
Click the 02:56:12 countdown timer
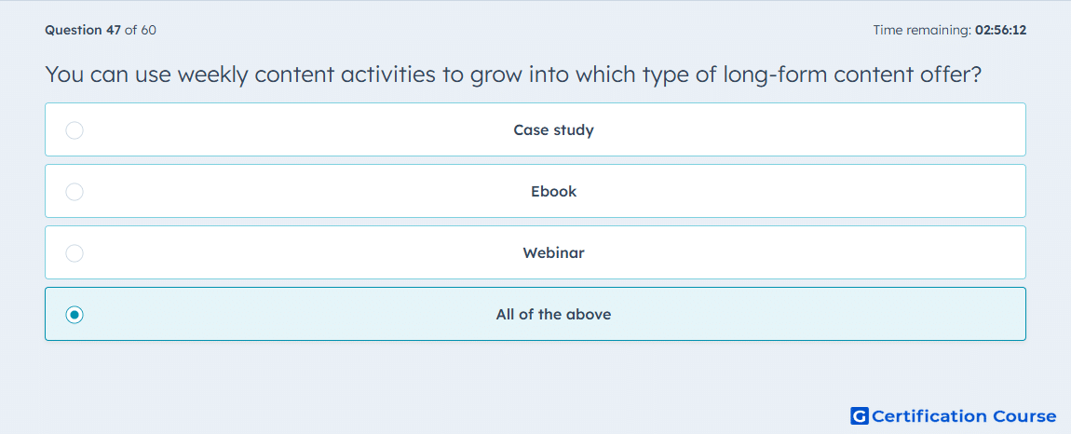(x=1000, y=30)
